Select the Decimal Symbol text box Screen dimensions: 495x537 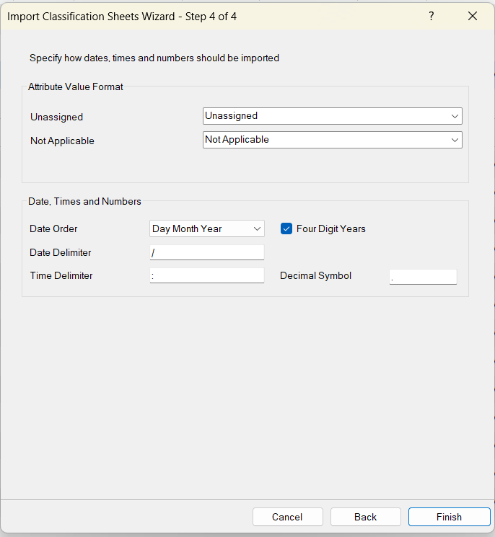(423, 276)
